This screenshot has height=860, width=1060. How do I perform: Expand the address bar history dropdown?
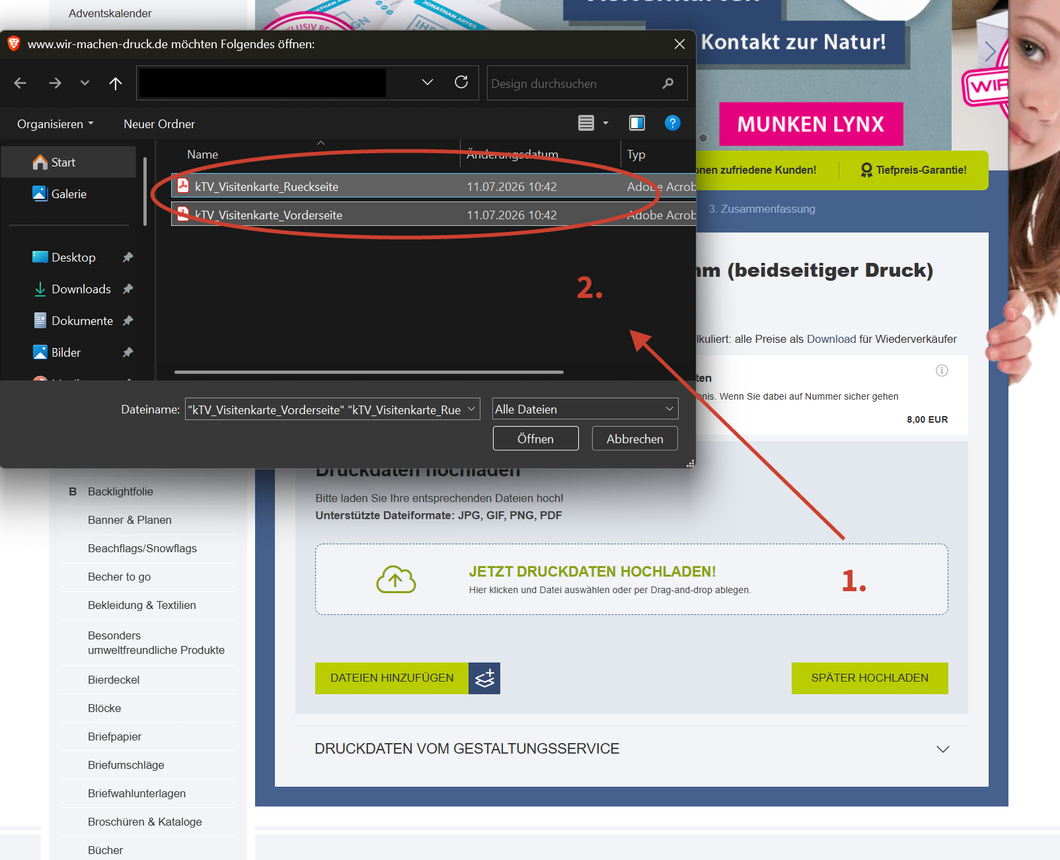(428, 82)
